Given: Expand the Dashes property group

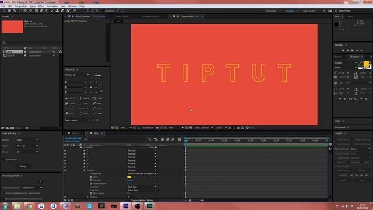Looking at the screenshot, I should tap(88, 197).
